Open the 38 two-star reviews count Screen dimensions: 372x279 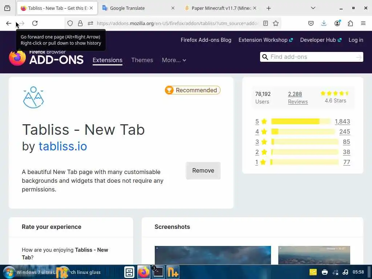346,152
